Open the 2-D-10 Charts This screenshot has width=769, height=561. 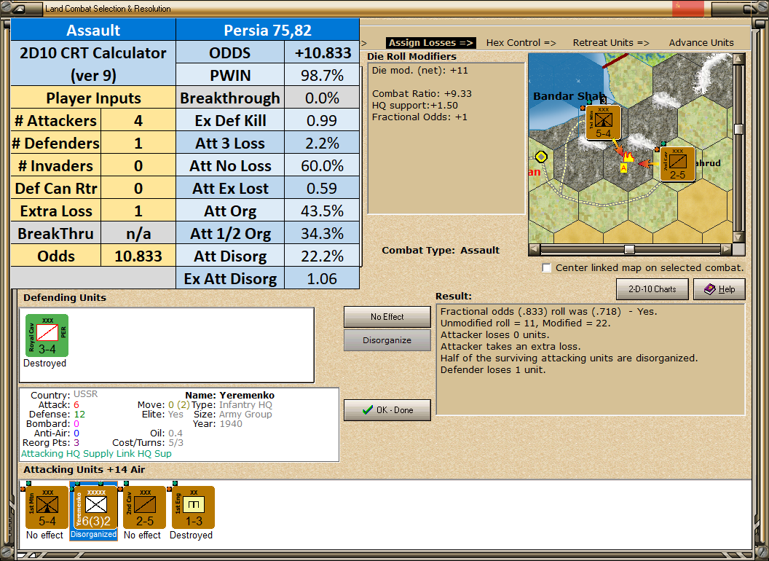652,289
